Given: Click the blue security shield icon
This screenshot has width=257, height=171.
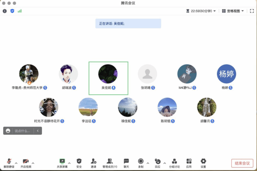Looking at the screenshot, I should tap(12, 11).
